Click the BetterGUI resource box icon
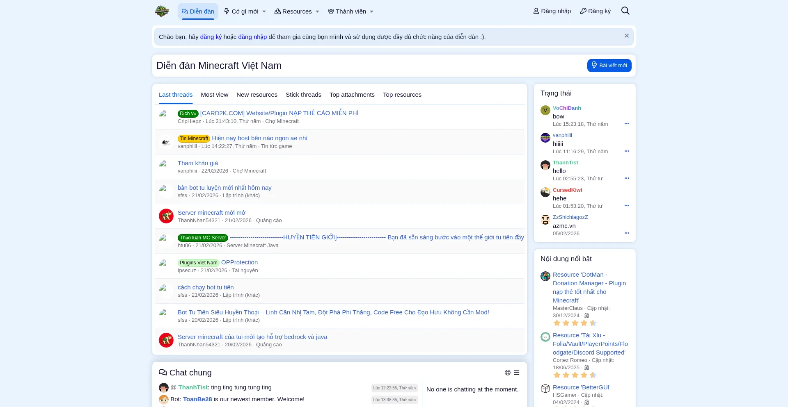The height and width of the screenshot is (407, 788). [x=545, y=389]
